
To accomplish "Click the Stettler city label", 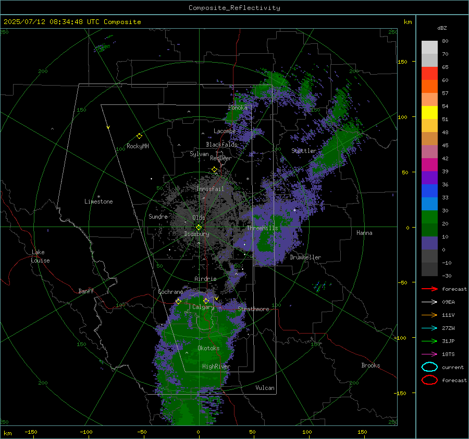I will click(x=304, y=151).
